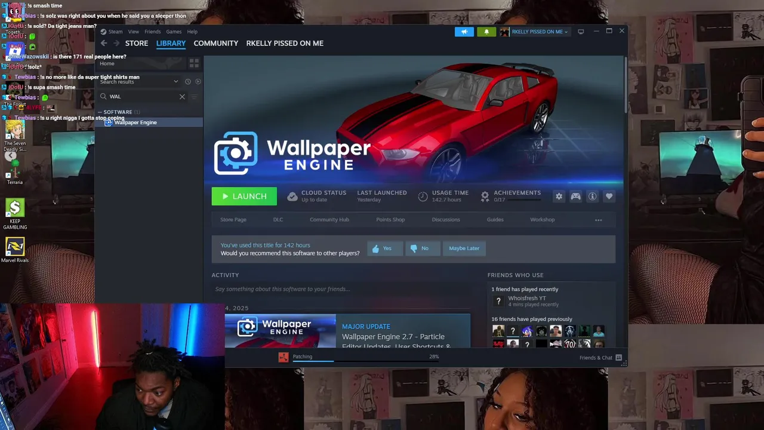Open Marvel Rivals desktop shortcut
764x430 pixels.
(15, 246)
